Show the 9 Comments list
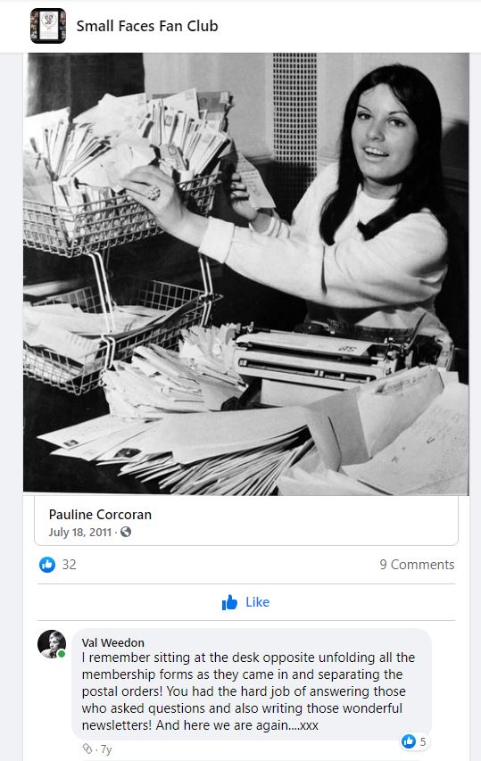 pyautogui.click(x=417, y=565)
